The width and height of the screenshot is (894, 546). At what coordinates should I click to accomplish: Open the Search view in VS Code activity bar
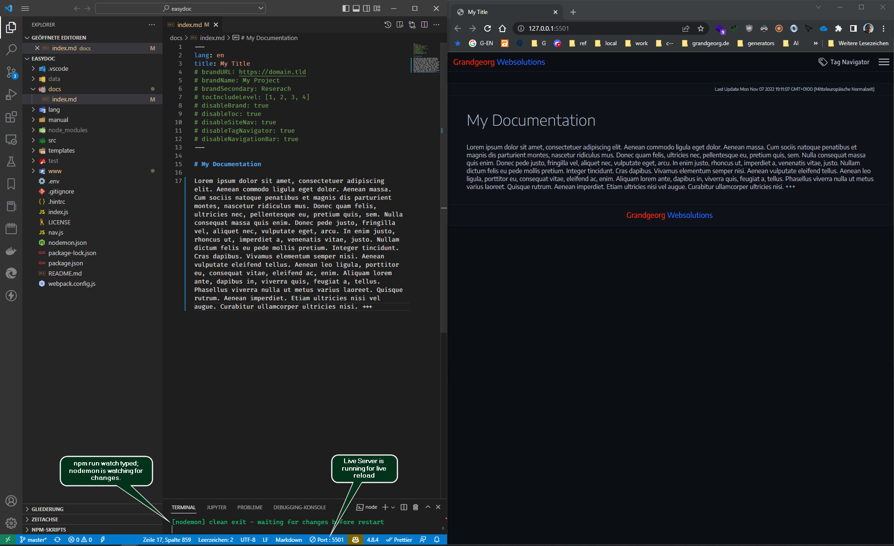coord(11,49)
